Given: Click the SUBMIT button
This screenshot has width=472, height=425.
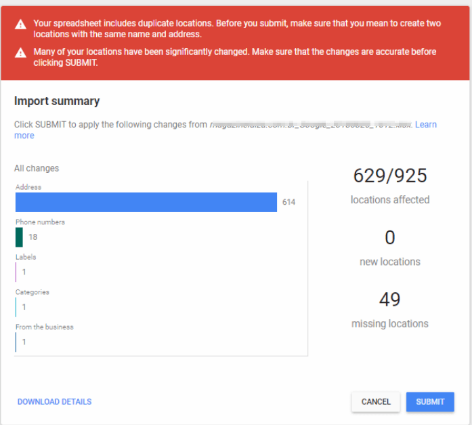Looking at the screenshot, I should (x=430, y=401).
